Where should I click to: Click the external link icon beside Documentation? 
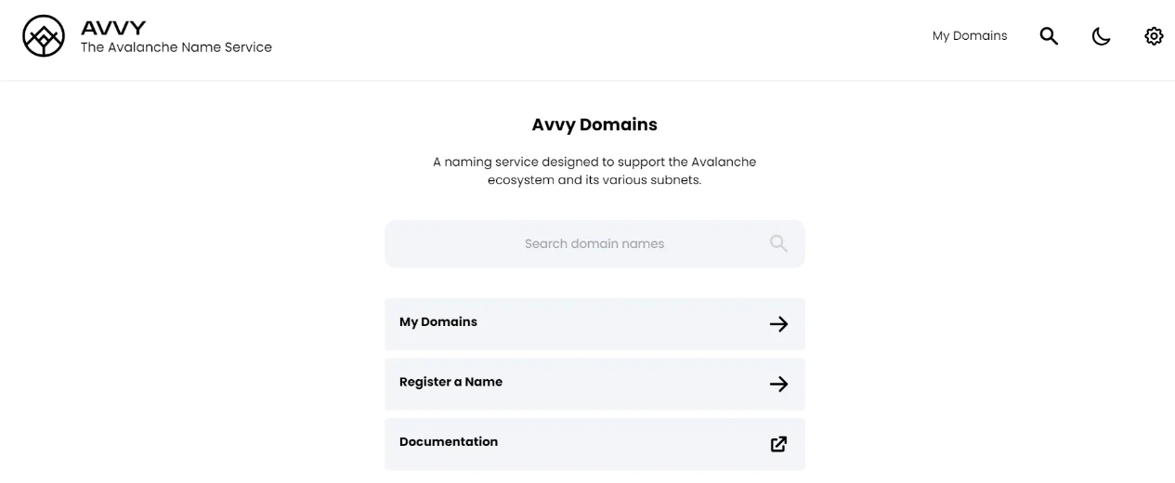coord(778,444)
